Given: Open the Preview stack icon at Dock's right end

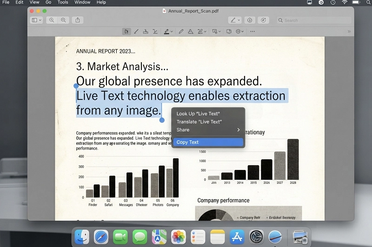Looking at the screenshot, I should pos(300,237).
